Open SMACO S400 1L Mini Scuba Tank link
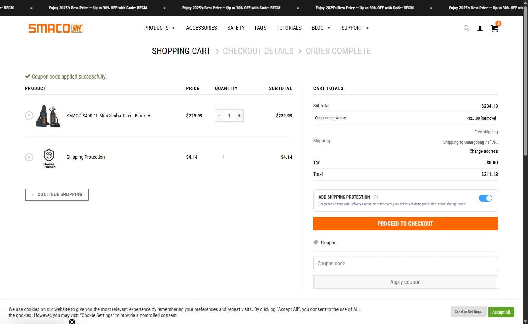This screenshot has height=324, width=528. click(108, 116)
